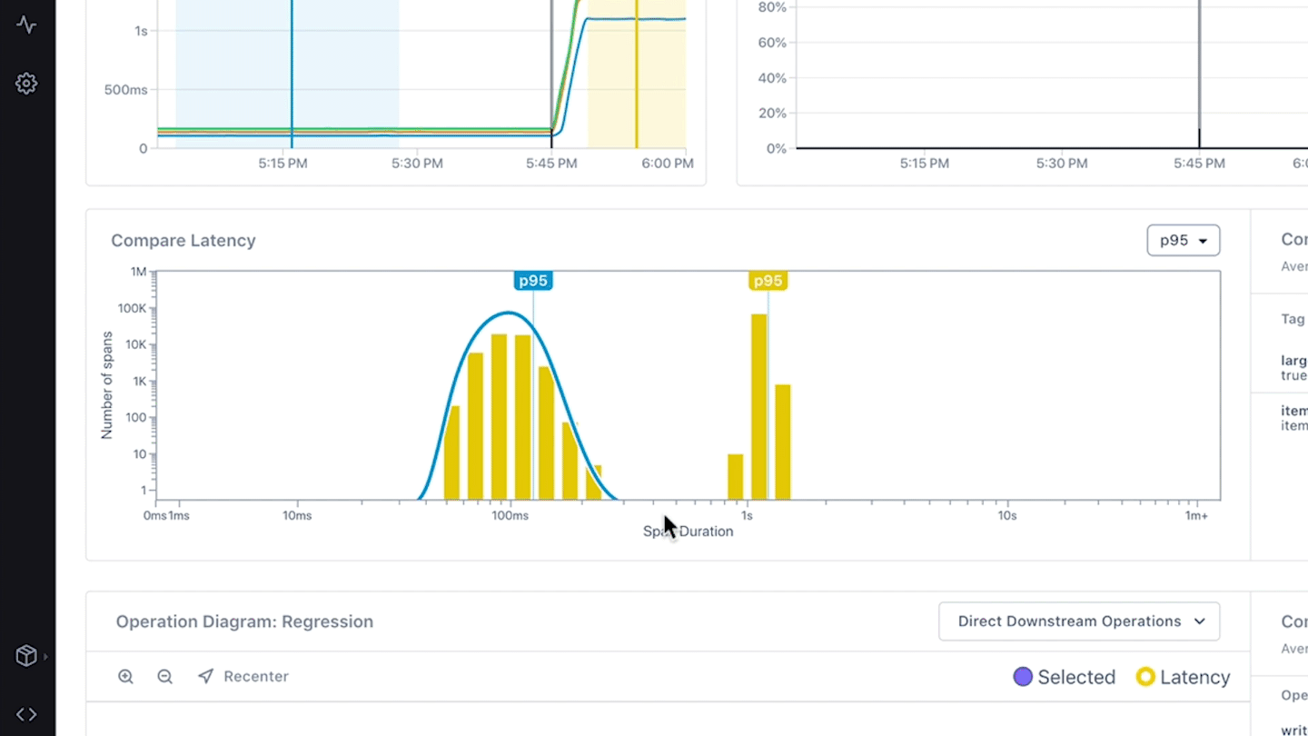Viewport: 1308px width, 736px height.
Task: Open the settings gear in sidebar
Action: (26, 84)
